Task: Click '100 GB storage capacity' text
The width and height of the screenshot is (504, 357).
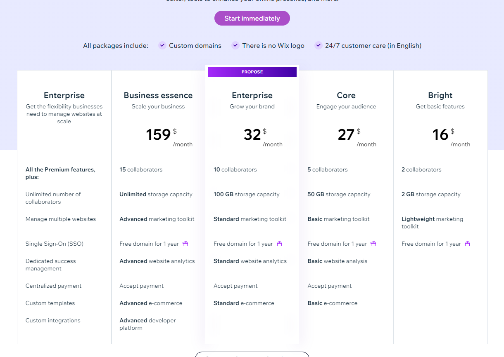Action: point(247,194)
